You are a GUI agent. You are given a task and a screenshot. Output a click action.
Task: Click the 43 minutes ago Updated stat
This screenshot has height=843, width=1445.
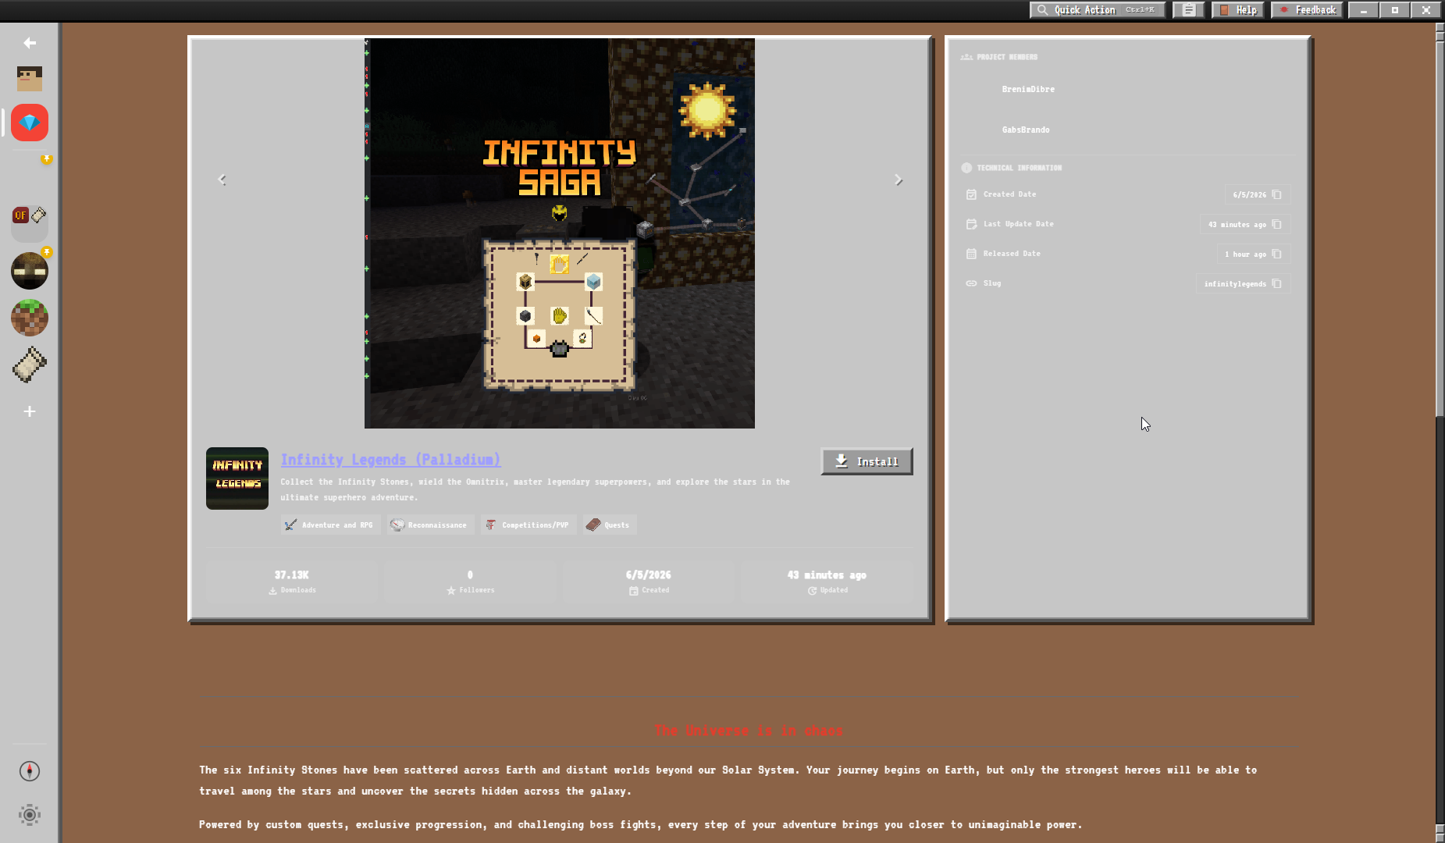(827, 581)
